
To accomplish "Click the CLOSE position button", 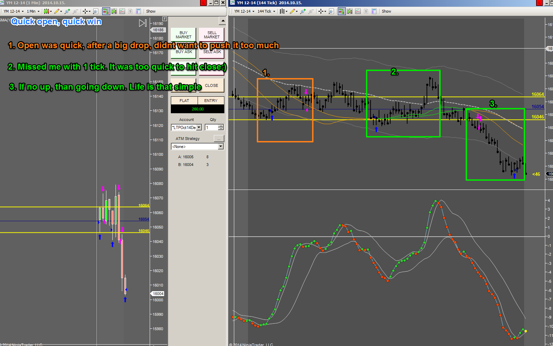I will click(x=212, y=85).
